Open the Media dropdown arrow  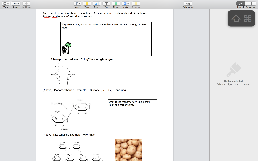point(128,4)
